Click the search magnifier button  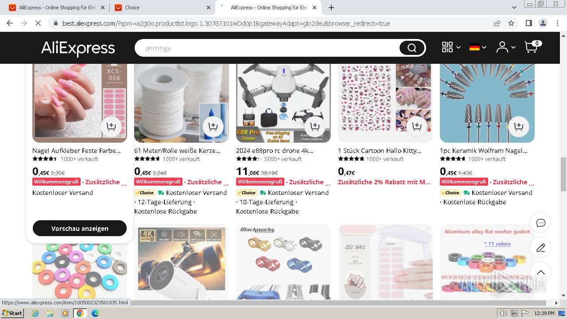pyautogui.click(x=412, y=48)
